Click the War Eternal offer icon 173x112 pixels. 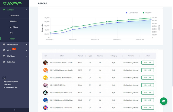coord(45,62)
